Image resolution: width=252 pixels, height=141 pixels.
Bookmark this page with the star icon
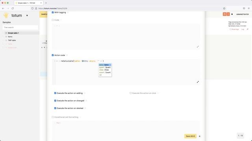(224, 8)
